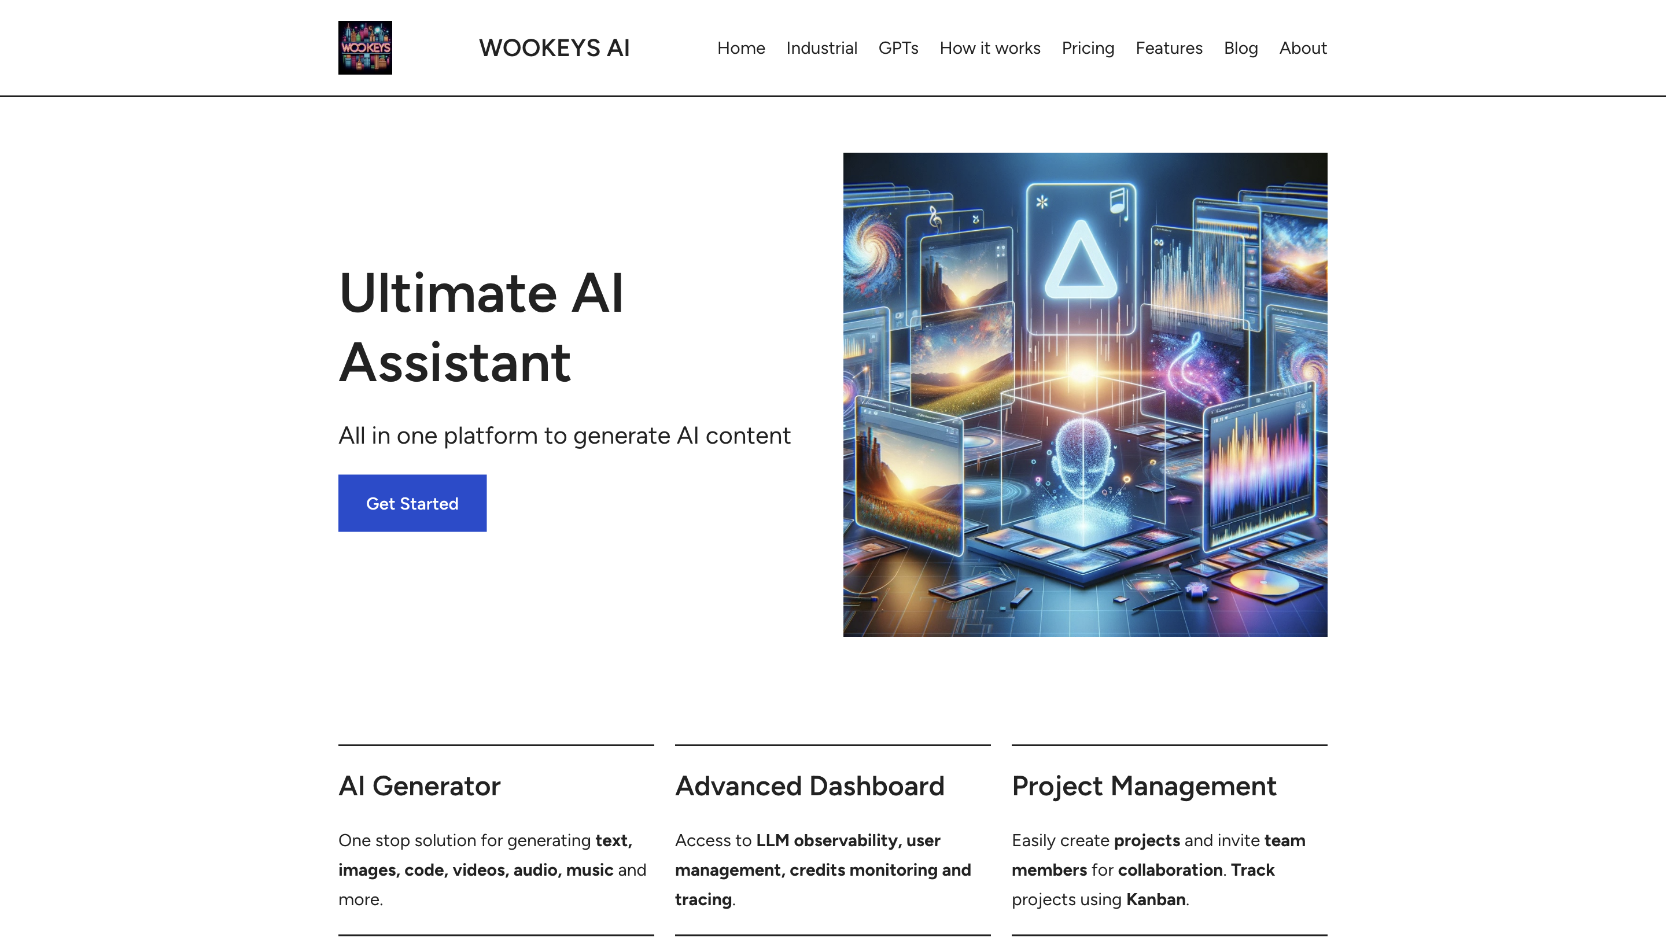This screenshot has width=1666, height=937.
Task: Select the AI Generator heading
Action: coord(419,787)
